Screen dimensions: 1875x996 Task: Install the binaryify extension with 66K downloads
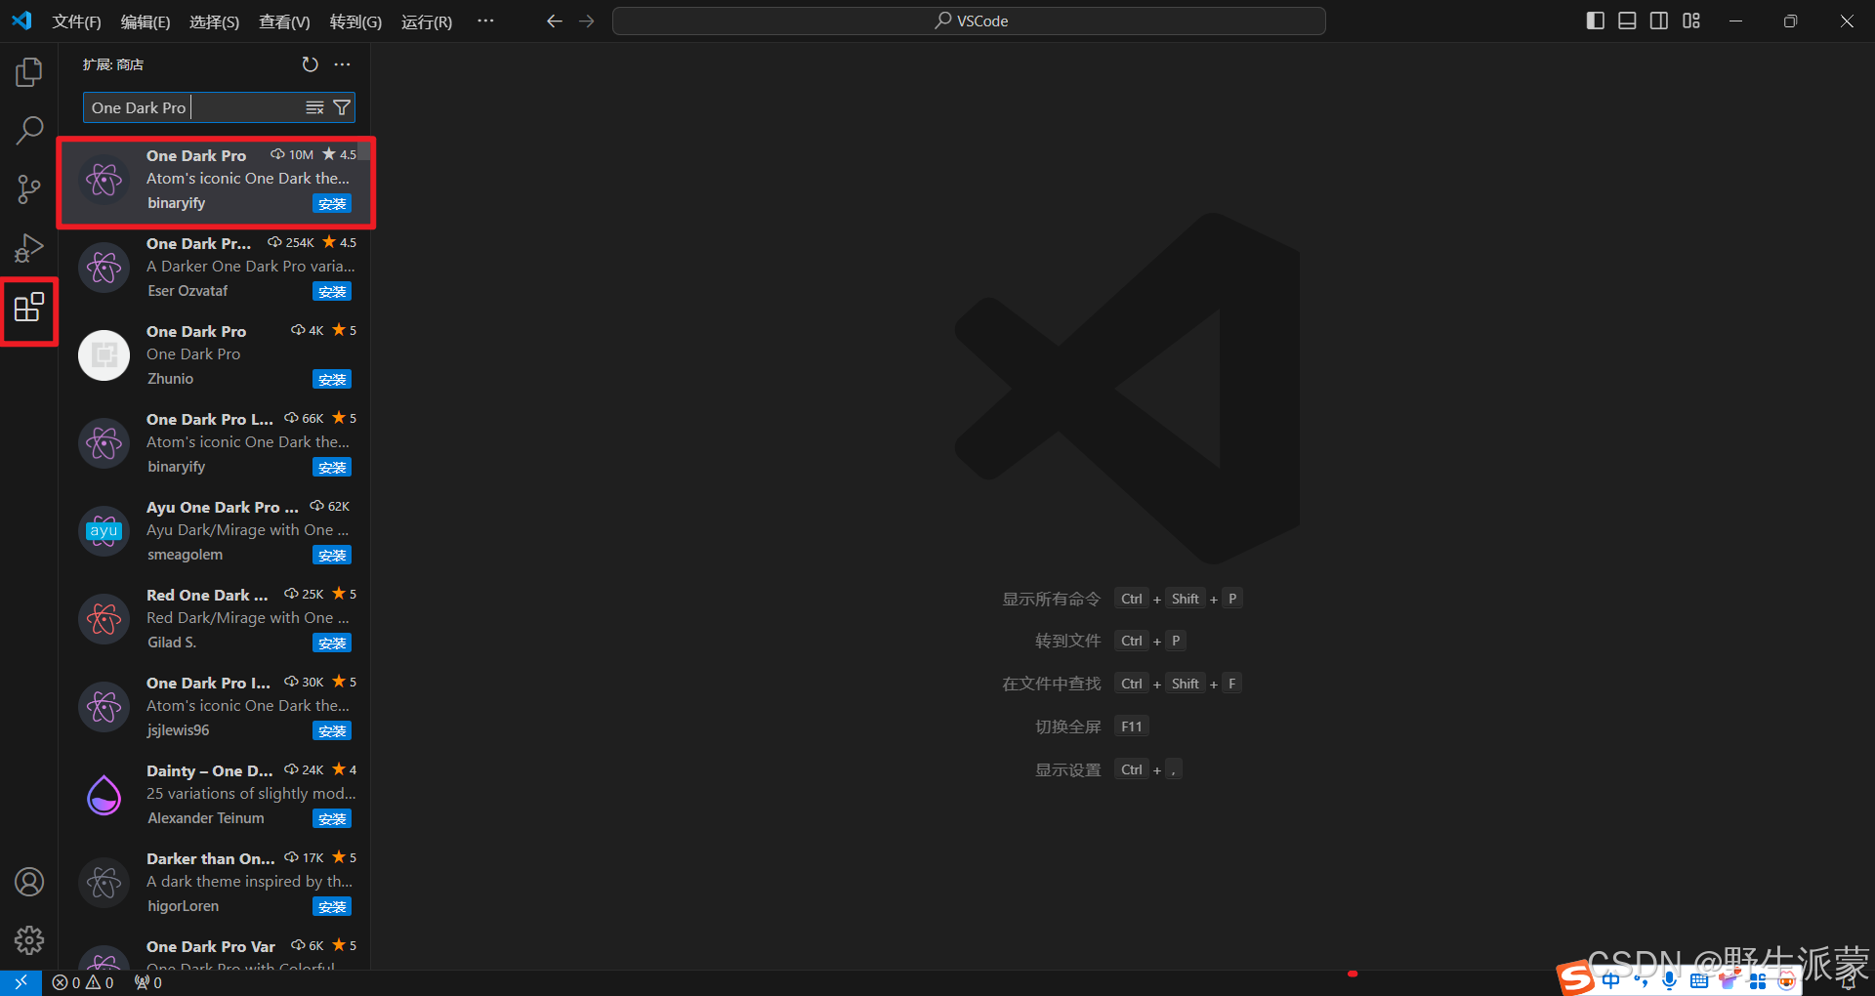coord(332,468)
